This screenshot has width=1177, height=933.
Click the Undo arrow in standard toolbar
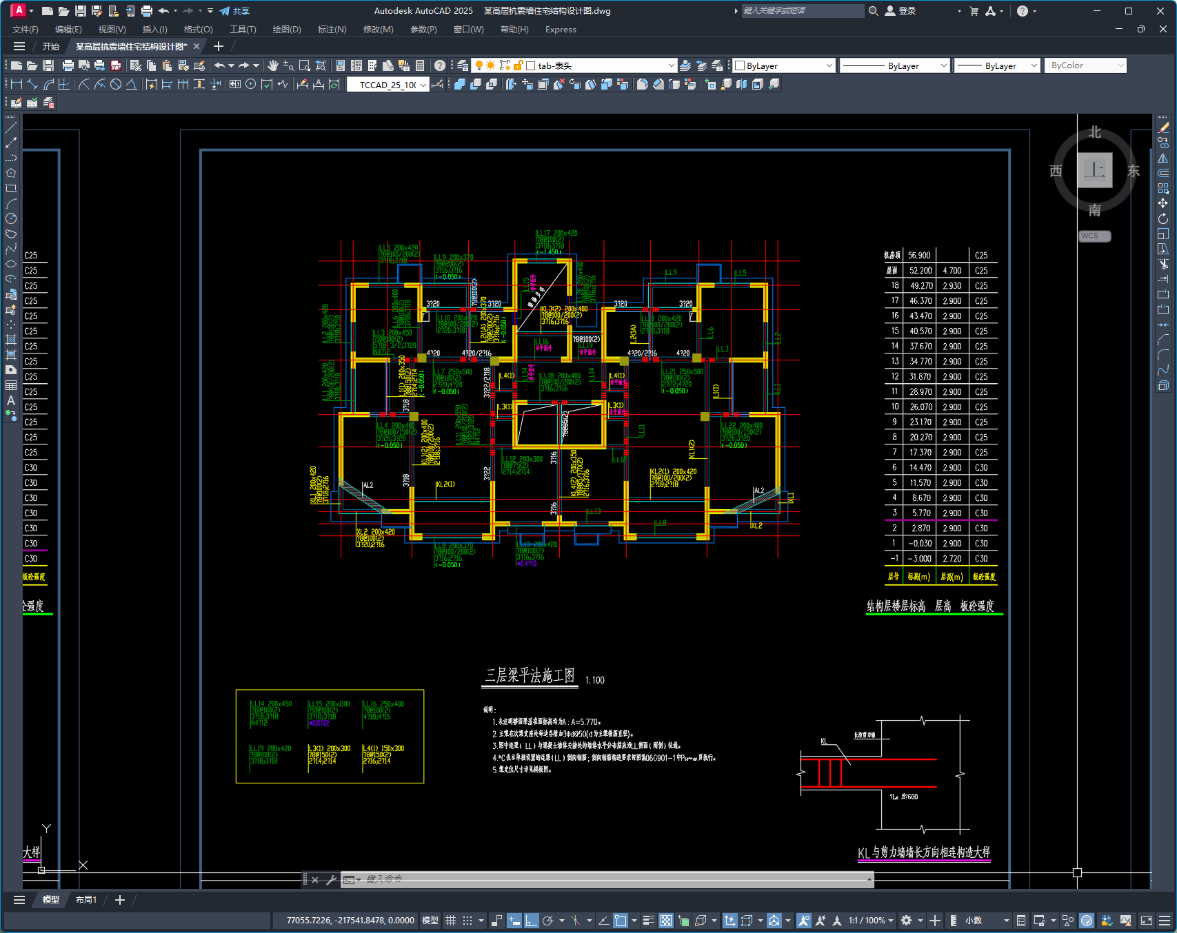coord(219,65)
